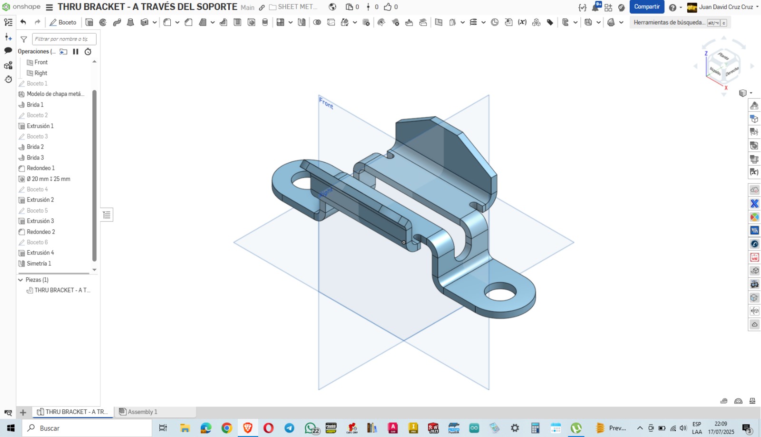Select the Chamfer tool icon
This screenshot has height=437, width=761.
(189, 22)
